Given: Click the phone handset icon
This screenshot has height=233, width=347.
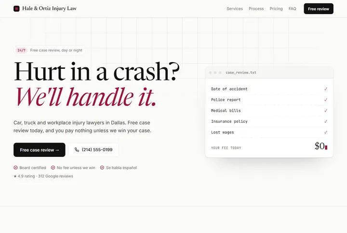Looking at the screenshot, I should [x=77, y=150].
